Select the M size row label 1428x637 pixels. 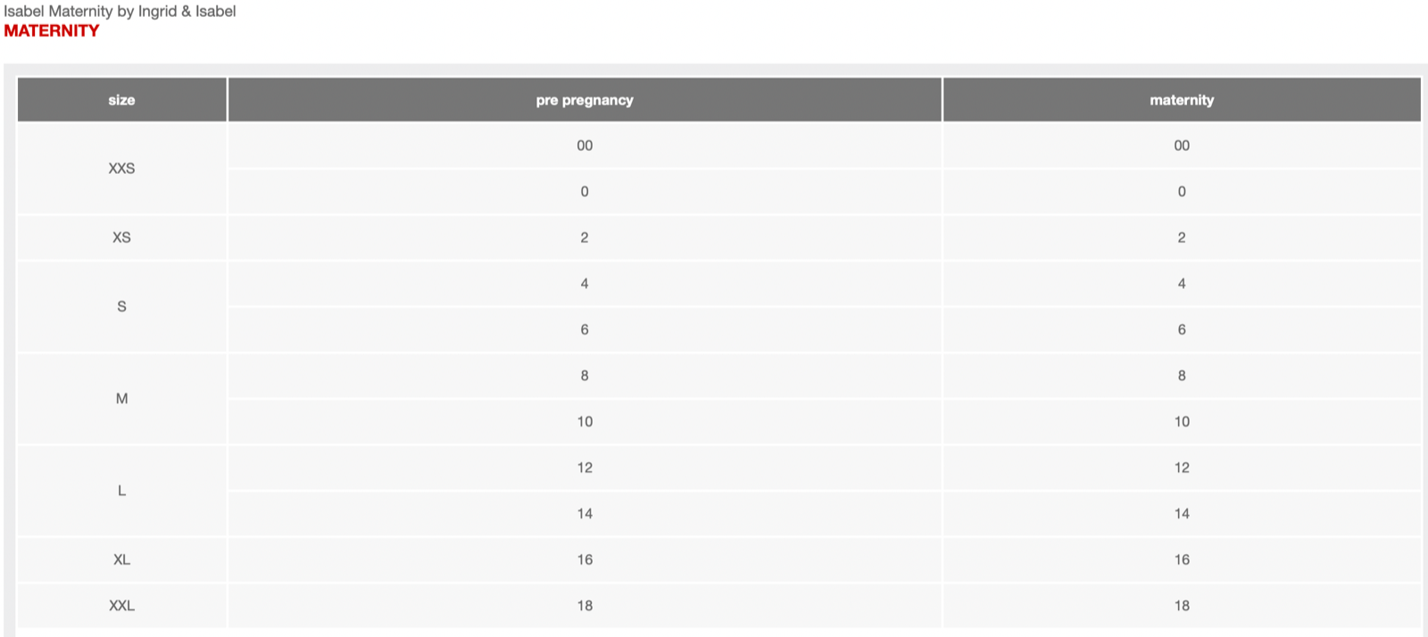pyautogui.click(x=121, y=399)
